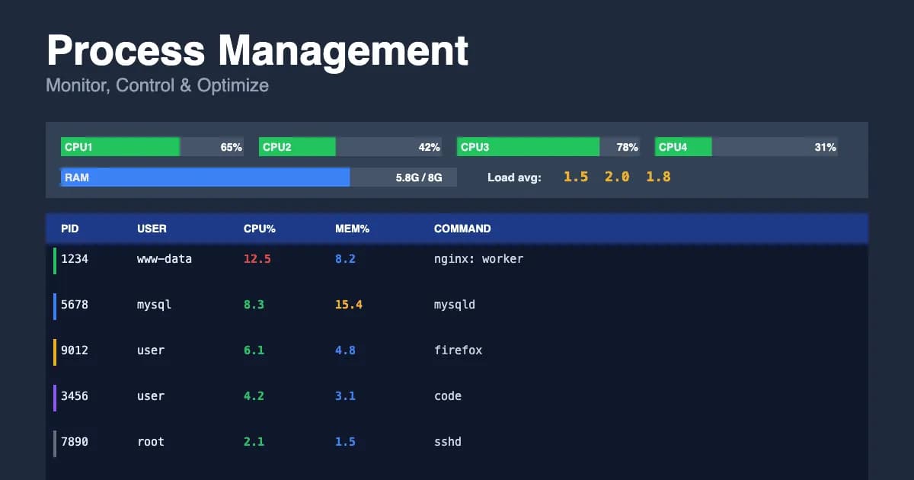Toggle selection of the mysqld process row
Image resolution: width=914 pixels, height=480 pixels.
(457, 305)
